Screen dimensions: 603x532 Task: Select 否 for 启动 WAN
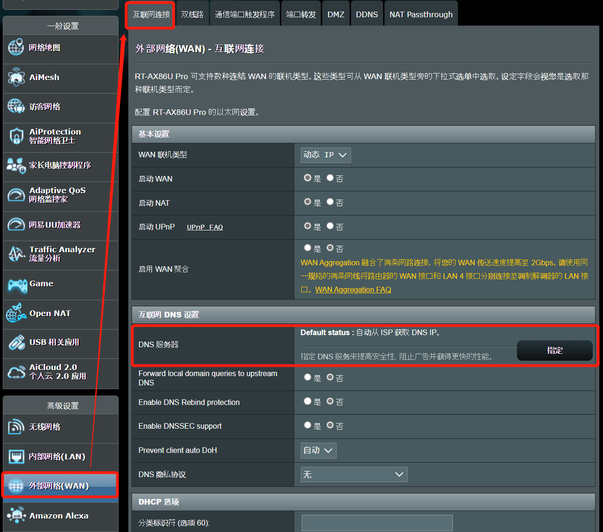pos(330,178)
